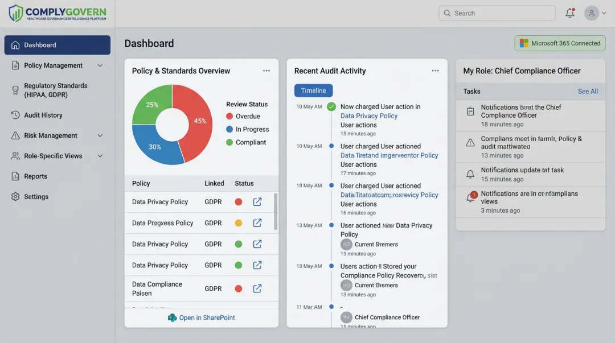Expand Risk Management menu chevron
Screen dimensions: 615x343
click(100, 135)
